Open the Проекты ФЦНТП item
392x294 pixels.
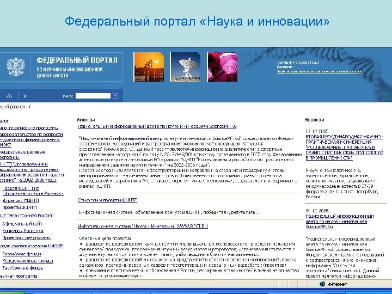click(x=20, y=207)
